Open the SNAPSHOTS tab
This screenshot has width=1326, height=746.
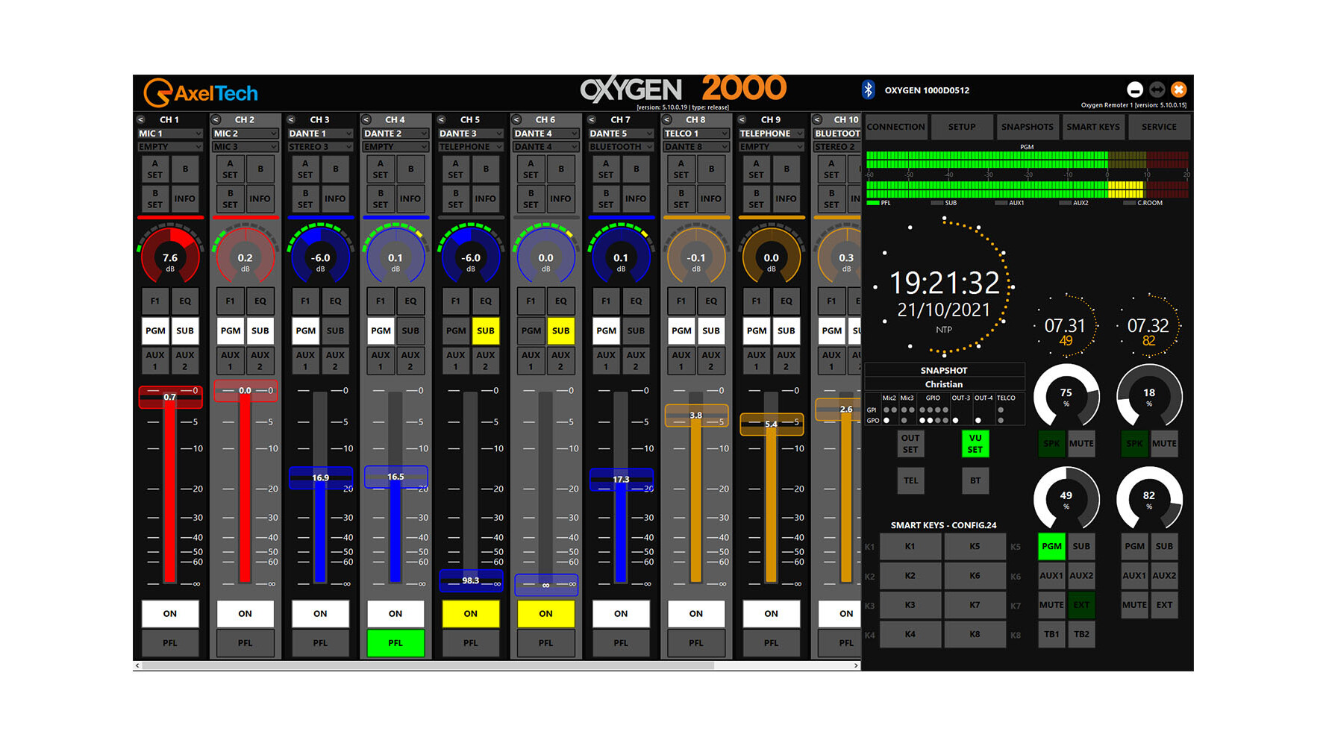[x=1027, y=127]
